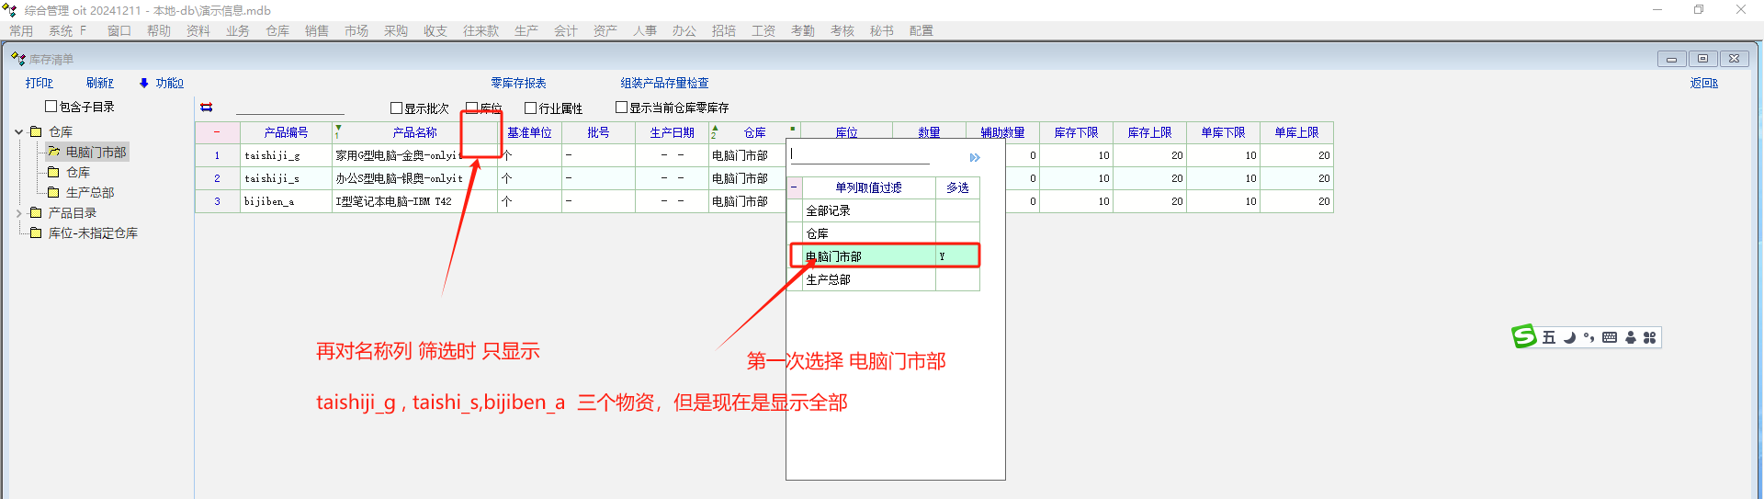Open the 仓库 menu in menu bar
The height and width of the screenshot is (499, 1764).
pos(277,30)
